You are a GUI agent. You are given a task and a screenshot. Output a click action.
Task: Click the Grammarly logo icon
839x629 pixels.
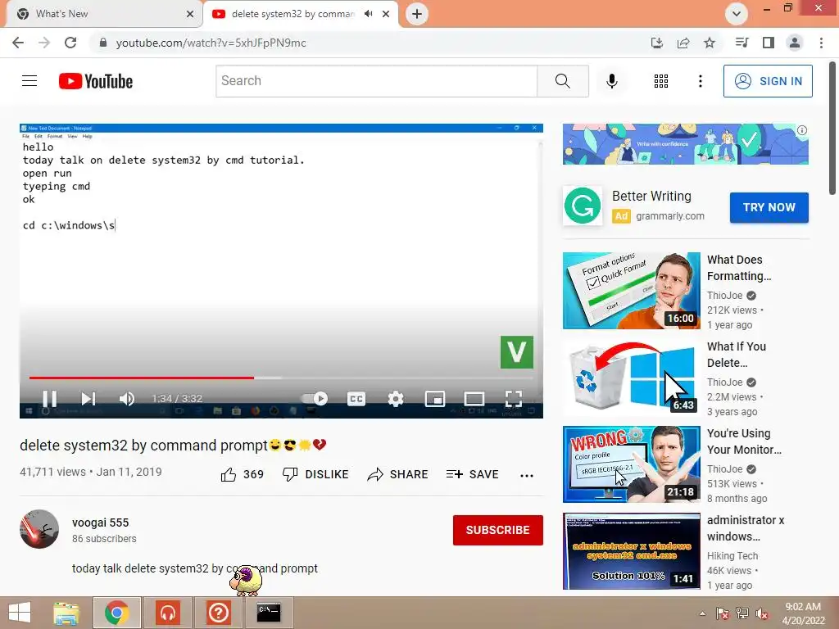[x=583, y=206]
